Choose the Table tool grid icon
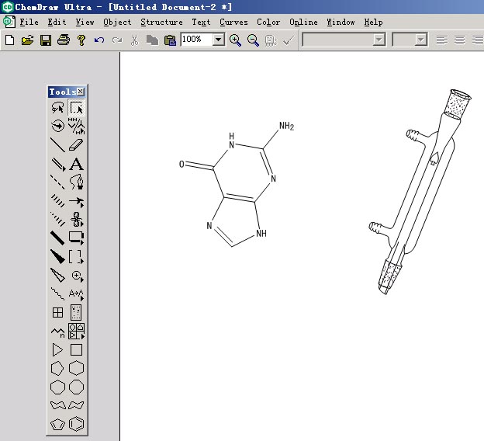This screenshot has height=441, width=484. [57, 313]
